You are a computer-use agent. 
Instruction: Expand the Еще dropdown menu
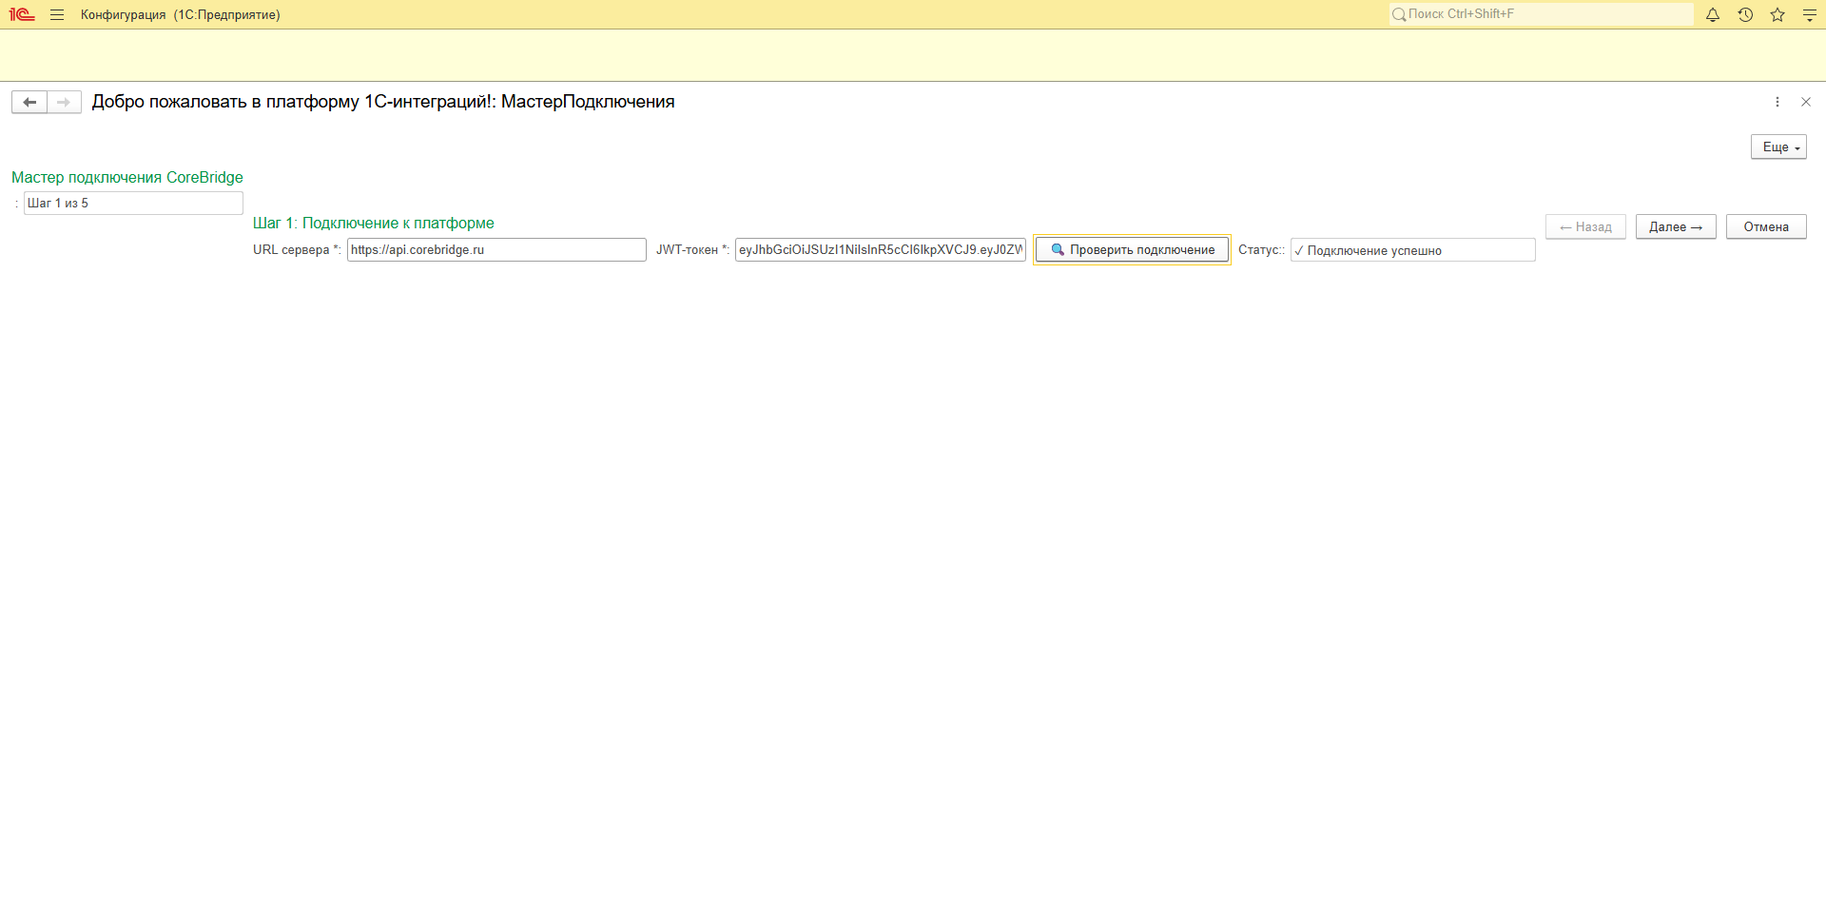(1778, 147)
